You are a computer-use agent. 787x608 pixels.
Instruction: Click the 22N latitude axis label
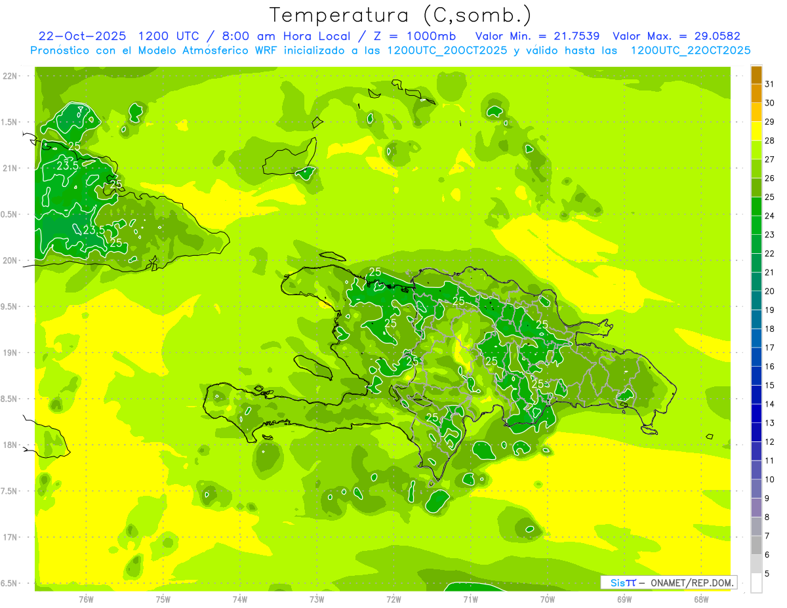click(x=10, y=76)
